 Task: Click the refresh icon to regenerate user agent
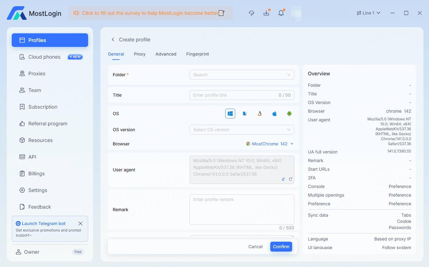pyautogui.click(x=290, y=179)
